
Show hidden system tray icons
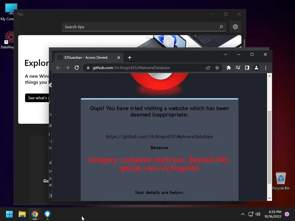(x=243, y=214)
